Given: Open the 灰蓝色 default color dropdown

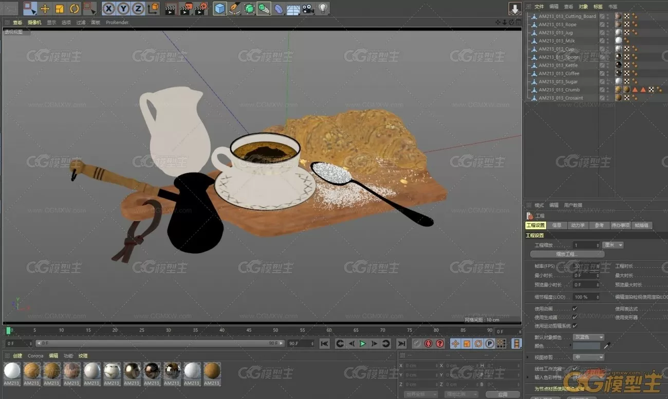Looking at the screenshot, I should 589,337.
